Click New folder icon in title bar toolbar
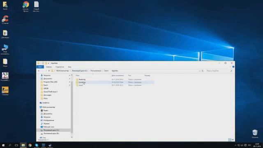Image resolution: width=263 pixels, height=148 pixels. pos(46,63)
